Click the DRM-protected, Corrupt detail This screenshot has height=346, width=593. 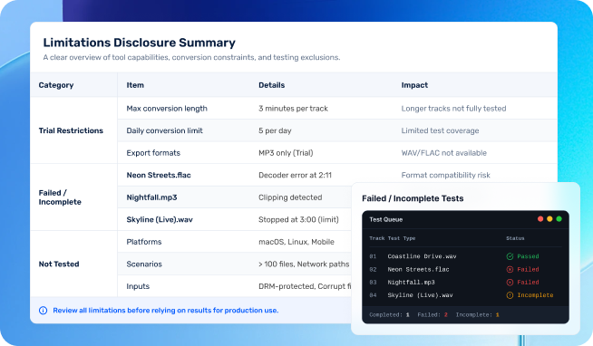coord(305,286)
